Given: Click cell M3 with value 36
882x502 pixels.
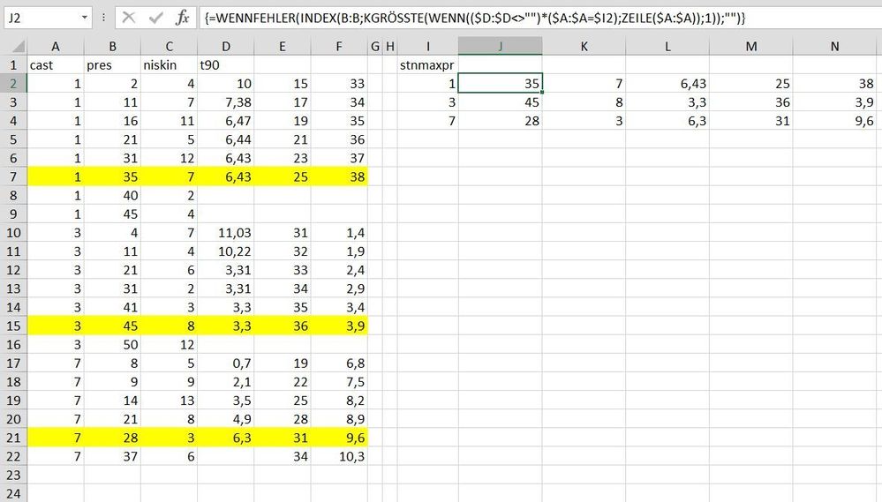Looking at the screenshot, I should [751, 102].
